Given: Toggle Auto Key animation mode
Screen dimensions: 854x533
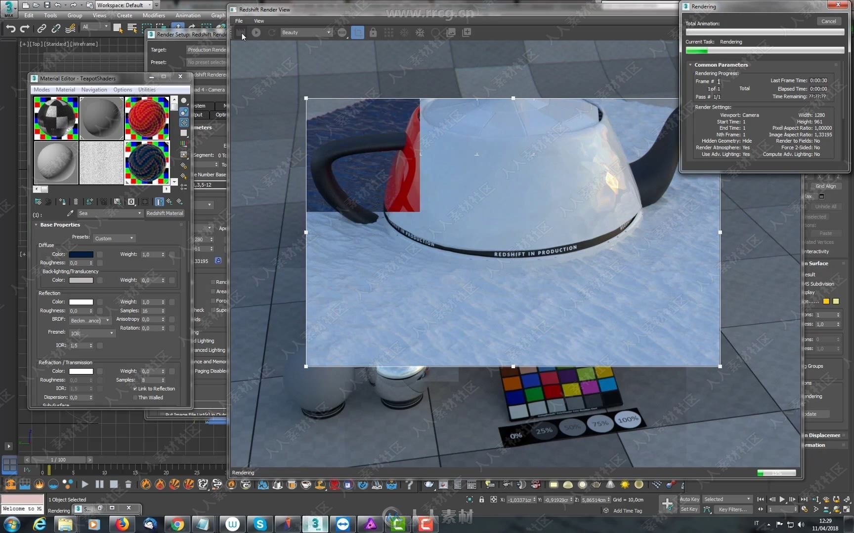Looking at the screenshot, I should pyautogui.click(x=689, y=499).
